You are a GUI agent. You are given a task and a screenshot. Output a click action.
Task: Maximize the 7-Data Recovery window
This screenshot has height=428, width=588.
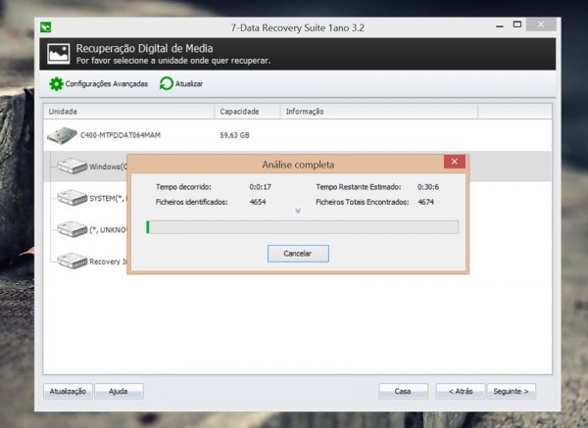coord(517,24)
